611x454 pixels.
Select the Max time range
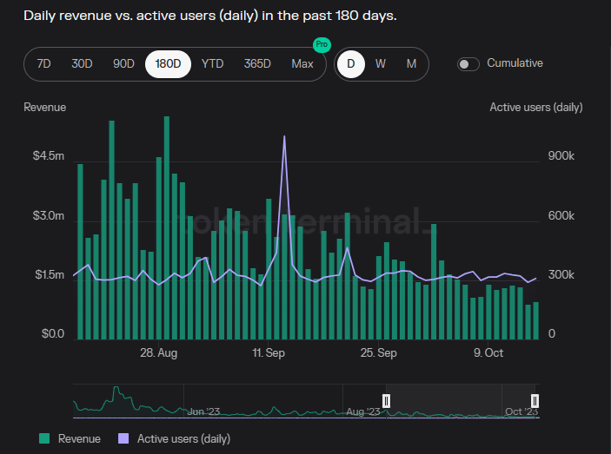302,63
